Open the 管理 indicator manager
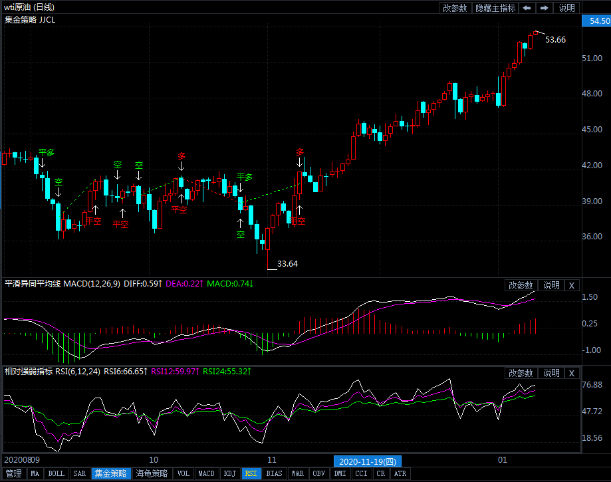 click(x=13, y=474)
